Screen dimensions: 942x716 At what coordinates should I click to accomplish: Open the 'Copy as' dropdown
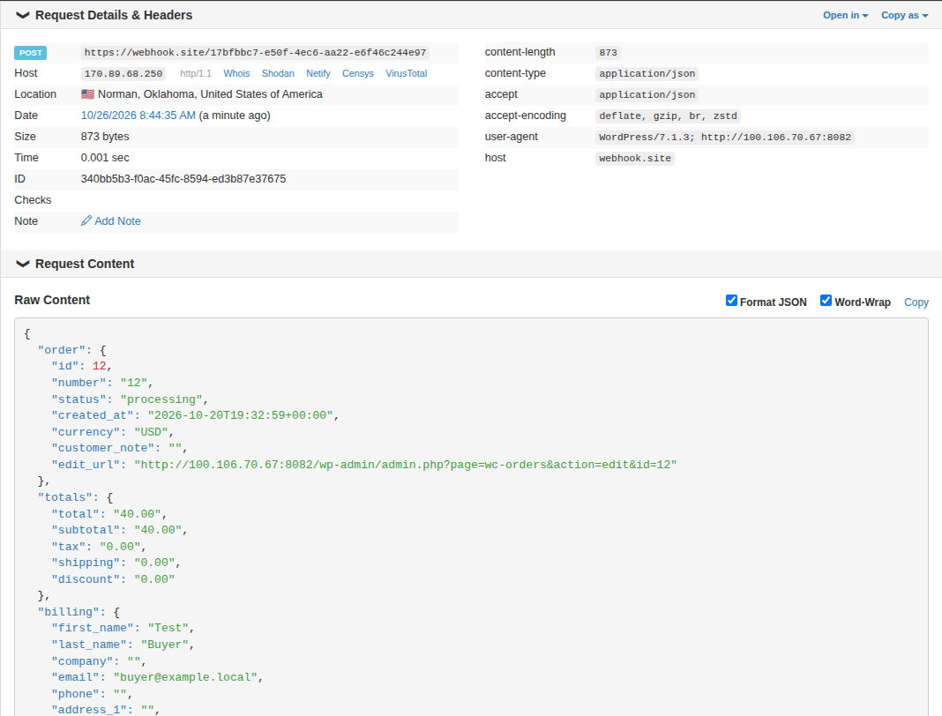904,15
